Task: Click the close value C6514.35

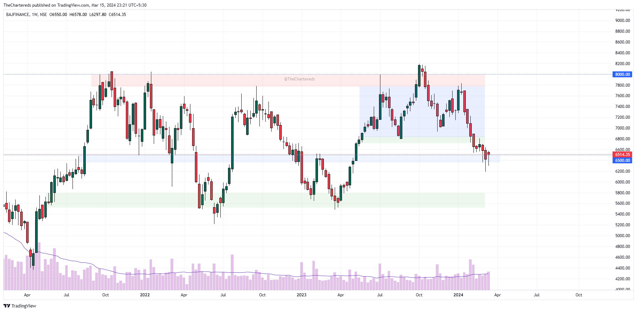Action: point(117,15)
